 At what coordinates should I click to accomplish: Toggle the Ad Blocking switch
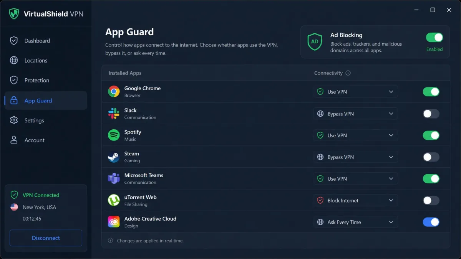click(x=434, y=37)
